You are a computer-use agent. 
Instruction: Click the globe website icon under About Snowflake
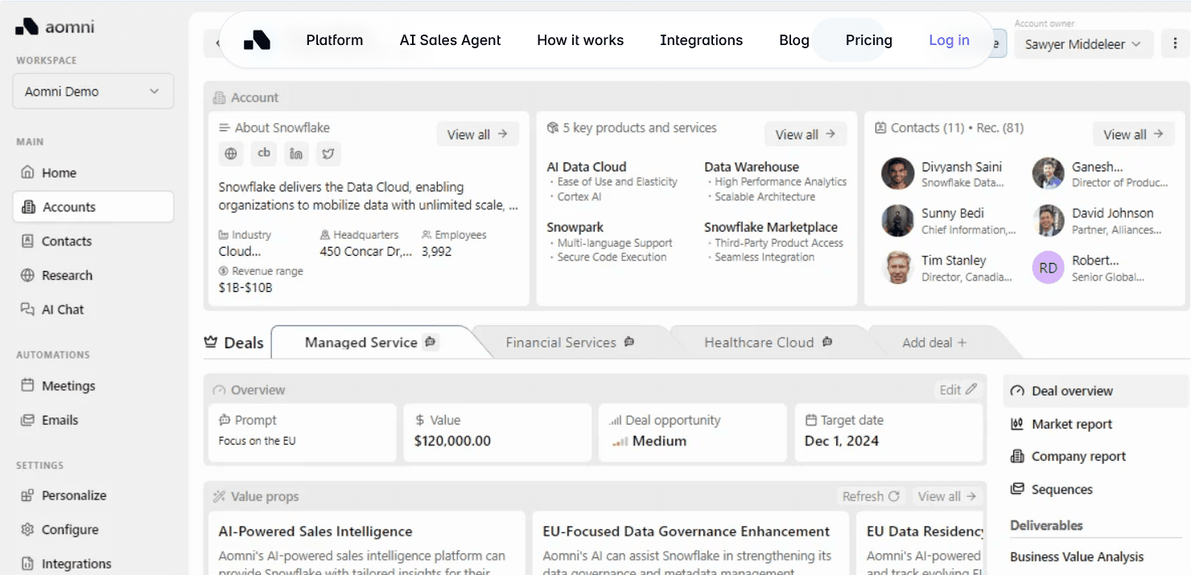231,154
